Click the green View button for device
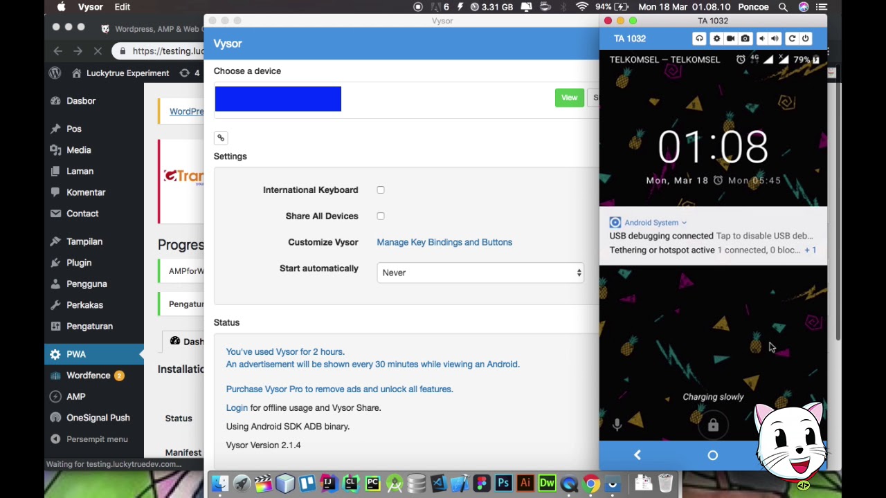Viewport: 886px width, 498px height. pyautogui.click(x=569, y=98)
